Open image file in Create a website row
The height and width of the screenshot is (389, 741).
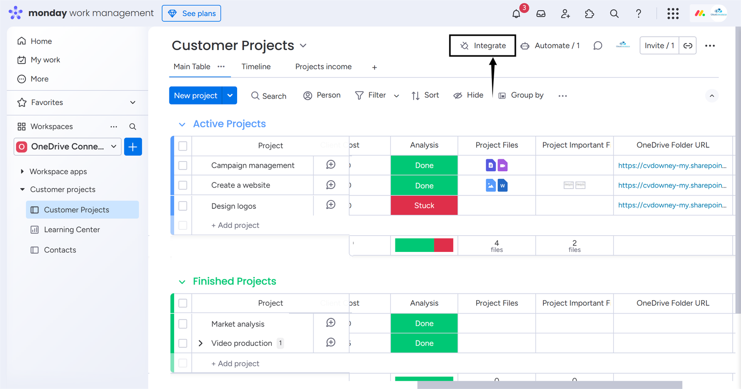pos(491,186)
